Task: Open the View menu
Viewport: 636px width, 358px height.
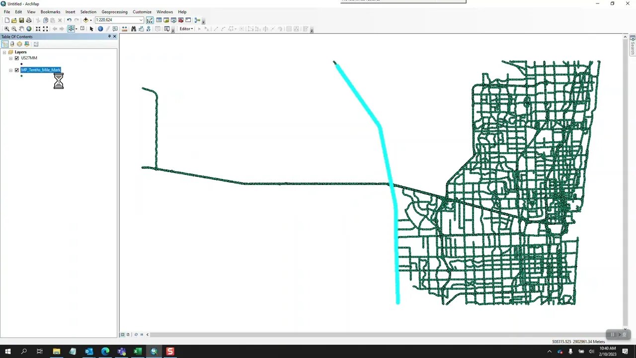Action: point(31,12)
